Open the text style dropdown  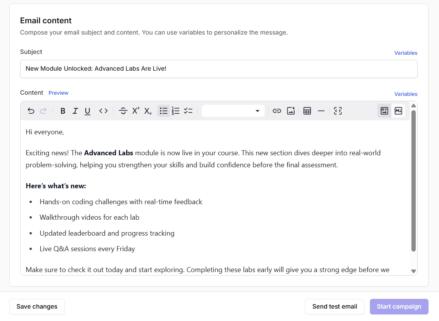pyautogui.click(x=233, y=111)
